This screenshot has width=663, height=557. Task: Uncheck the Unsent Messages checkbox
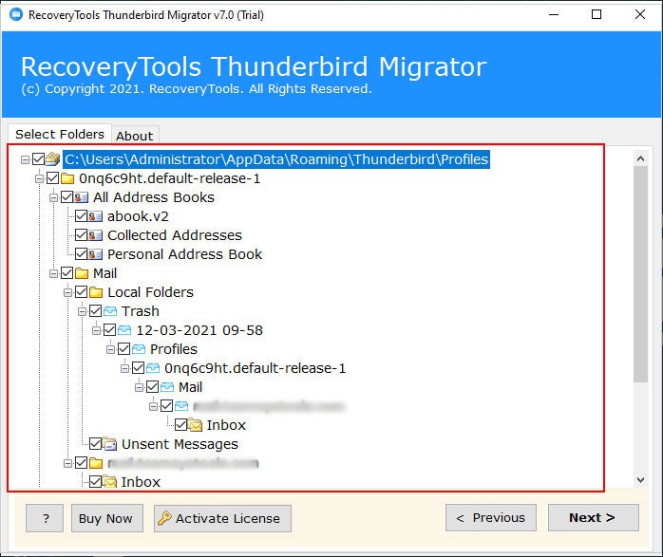pyautogui.click(x=96, y=444)
